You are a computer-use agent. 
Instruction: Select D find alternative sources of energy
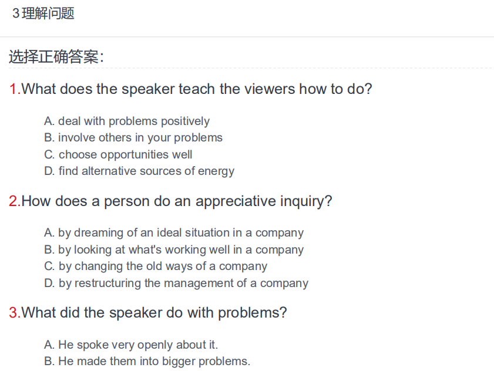click(139, 171)
